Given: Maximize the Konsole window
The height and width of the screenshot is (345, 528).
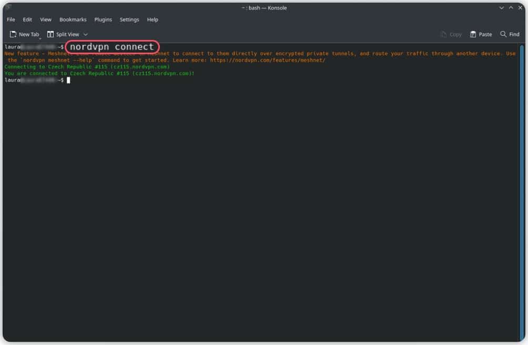Looking at the screenshot, I should coord(511,8).
